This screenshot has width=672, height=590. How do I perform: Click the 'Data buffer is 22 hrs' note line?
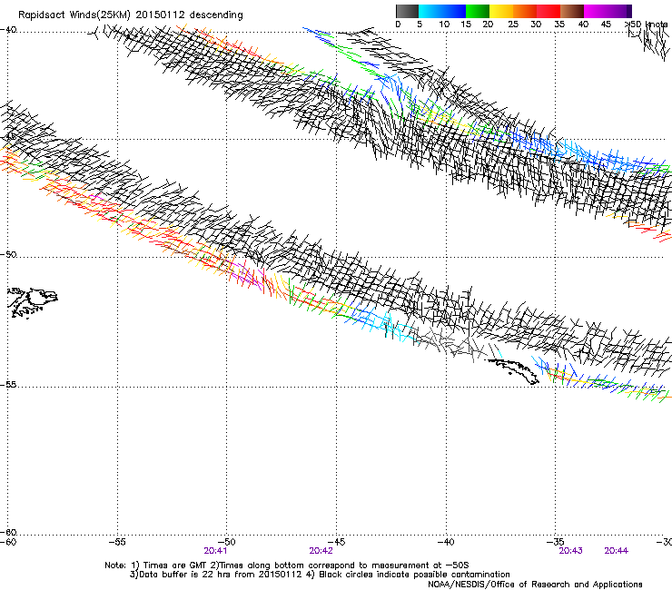[x=320, y=575]
